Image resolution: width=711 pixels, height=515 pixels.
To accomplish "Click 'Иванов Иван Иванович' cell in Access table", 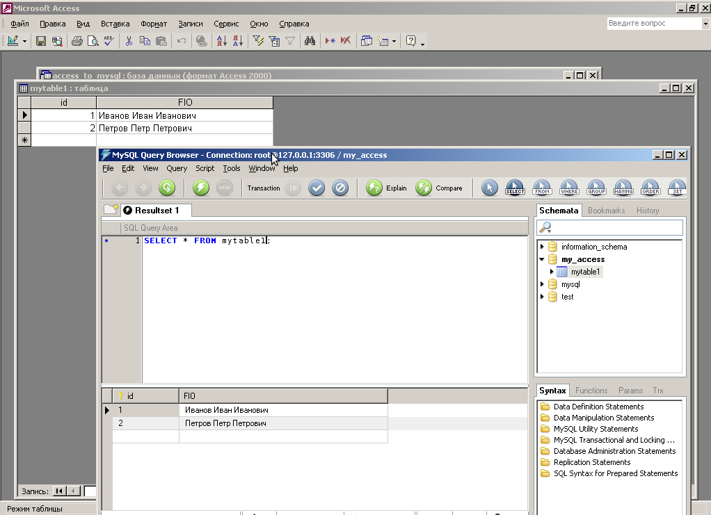I will tap(184, 116).
